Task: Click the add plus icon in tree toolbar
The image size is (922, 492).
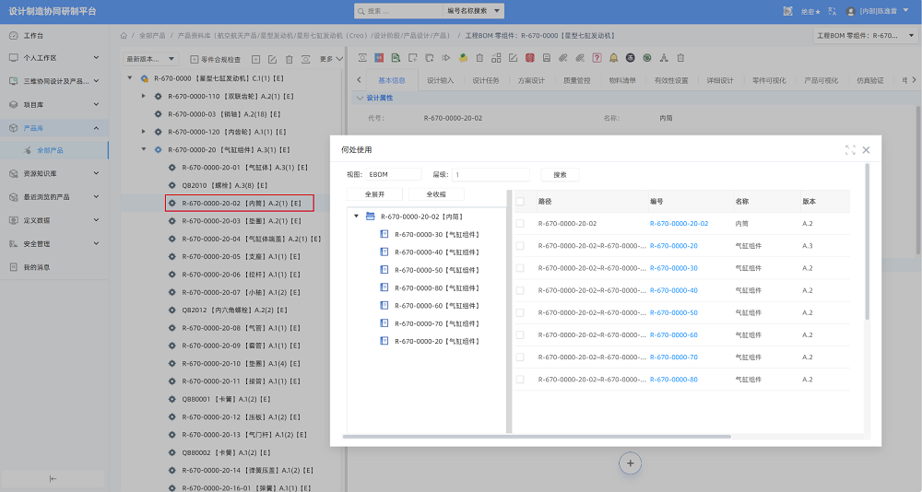Action: 255,59
